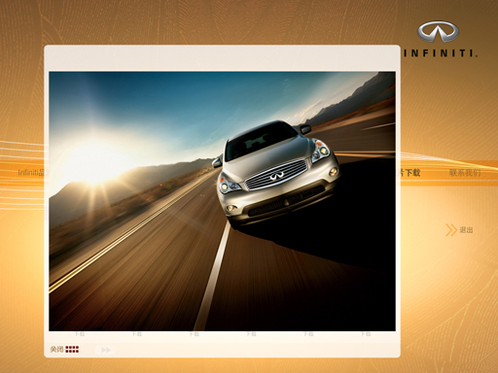Click the second 下载 label under the photo

click(137, 334)
